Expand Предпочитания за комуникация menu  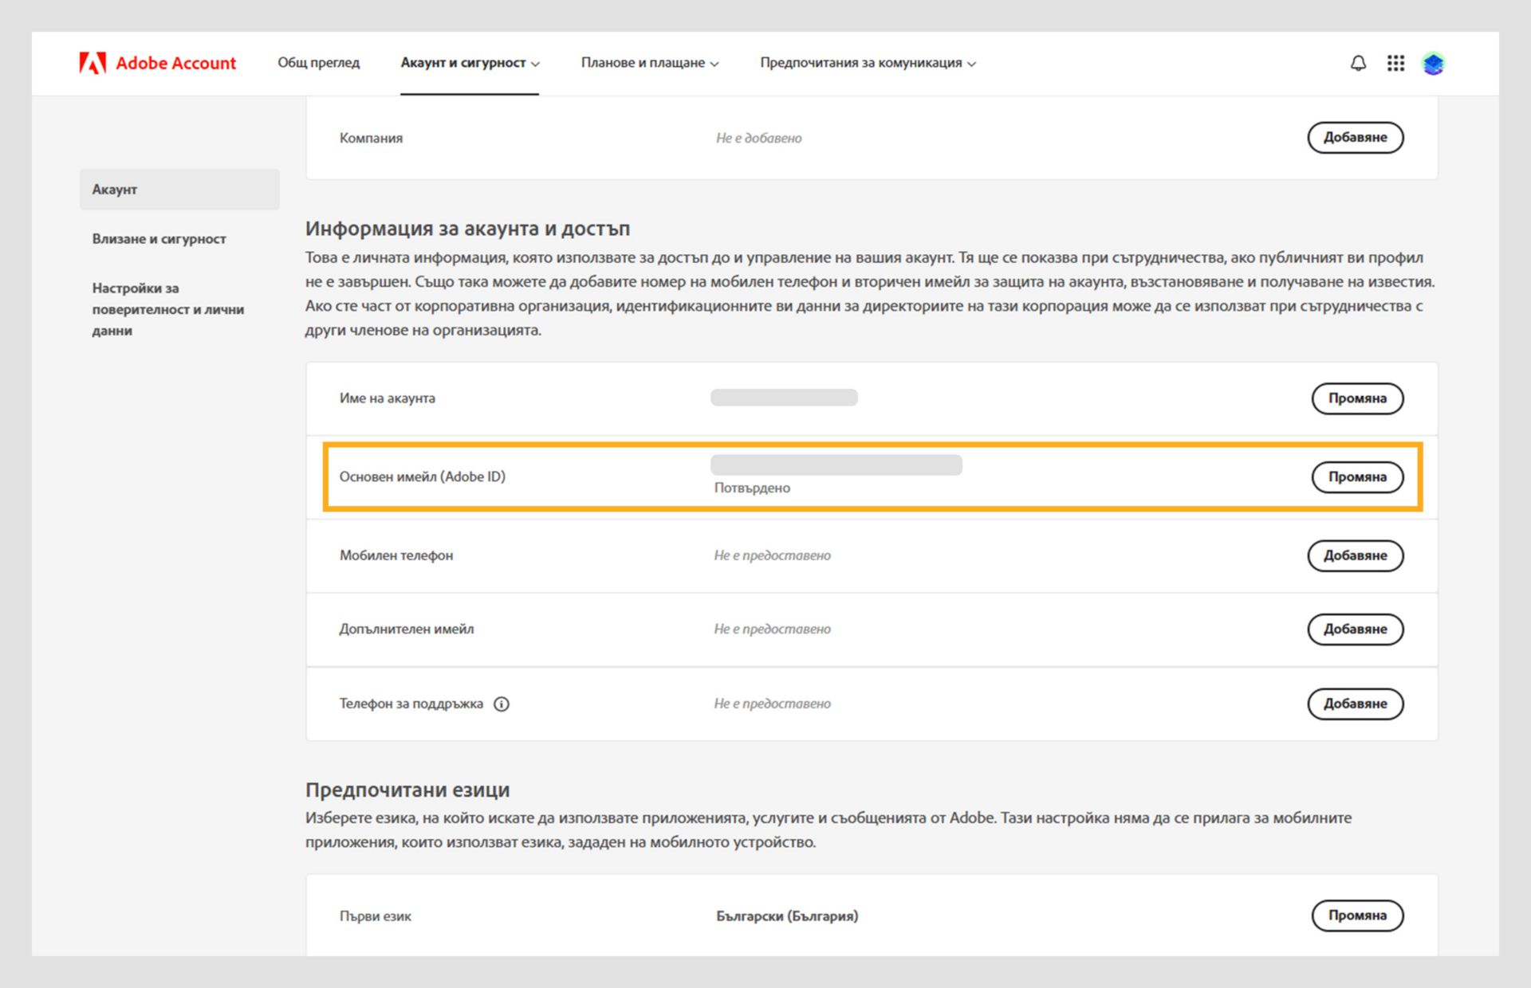(x=868, y=62)
